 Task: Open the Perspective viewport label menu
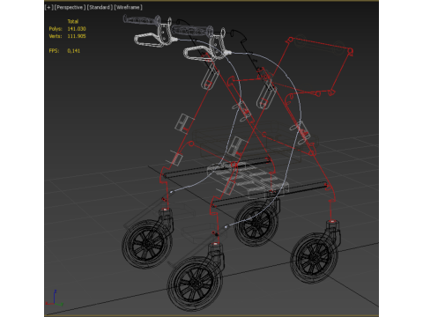click(x=70, y=7)
